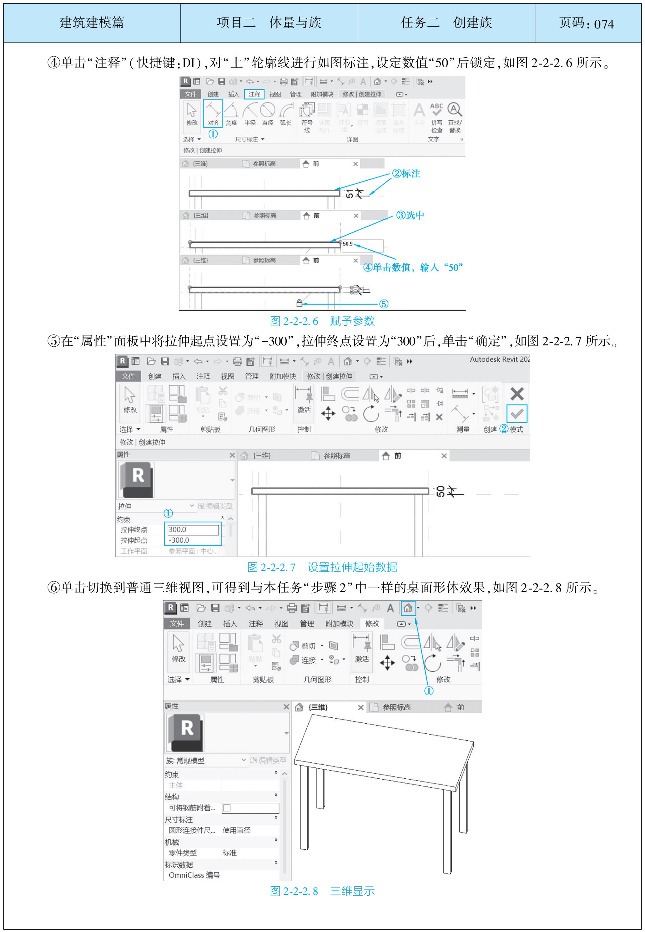
Task: Collapse the 标识数据 property group
Action: (276, 863)
